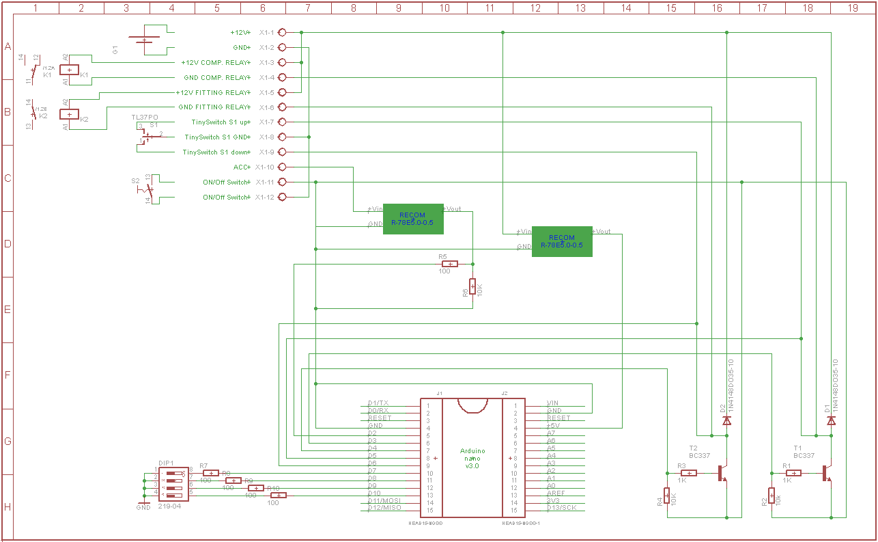Click the D12/MISO pin label

point(384,509)
